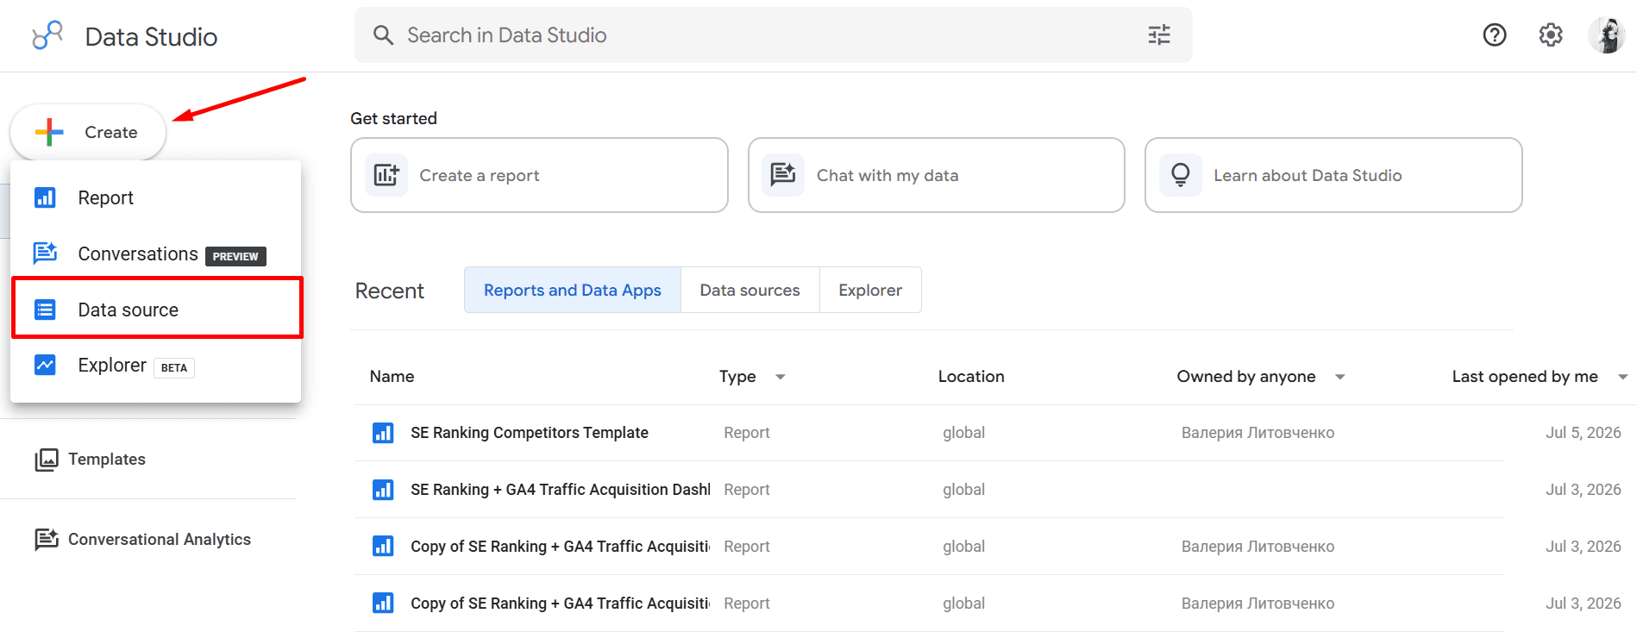Expand the Type column filter dropdown

(781, 377)
